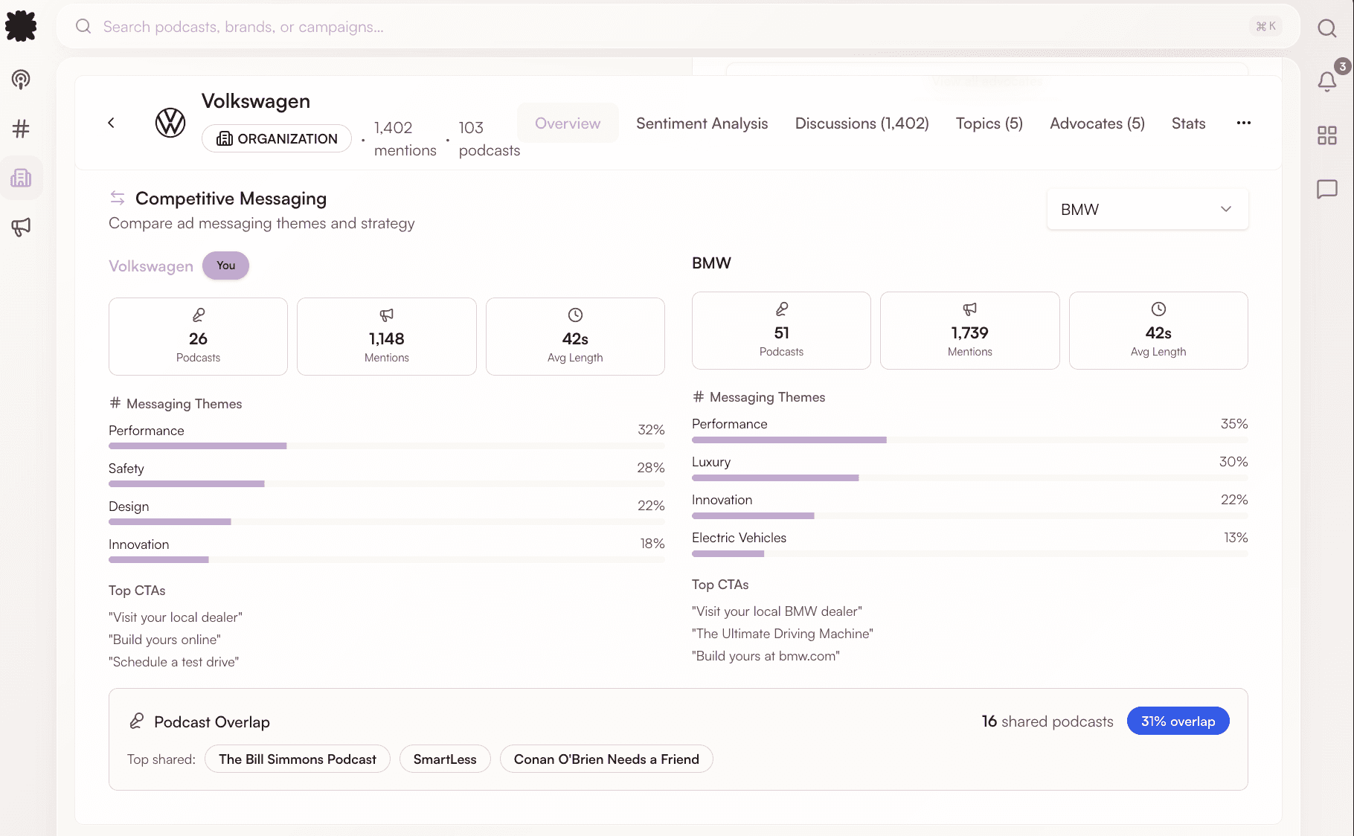Click Volkswagen Safety 28% progress bar
The image size is (1354, 836).
click(x=387, y=484)
